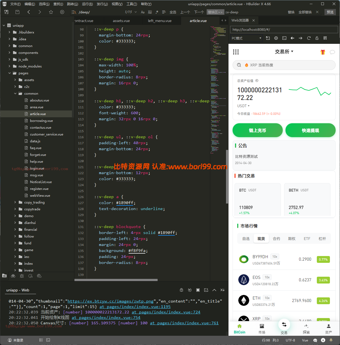
Task: Click the open-in-external-browser icon
Action: pos(268,38)
